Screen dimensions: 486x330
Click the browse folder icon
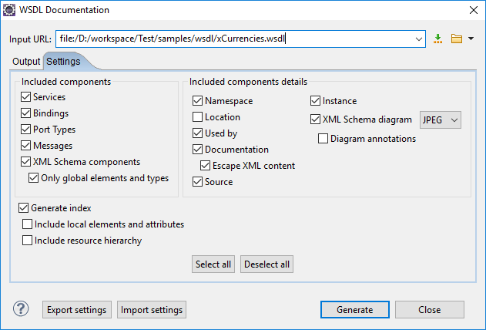[x=456, y=39]
